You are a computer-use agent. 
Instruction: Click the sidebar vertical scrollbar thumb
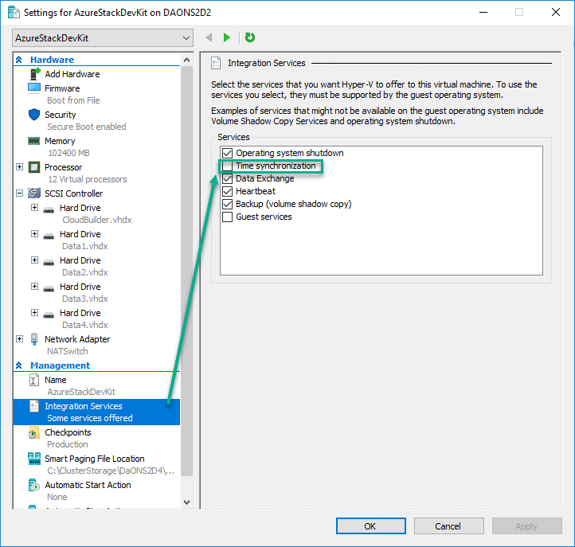pyautogui.click(x=186, y=271)
